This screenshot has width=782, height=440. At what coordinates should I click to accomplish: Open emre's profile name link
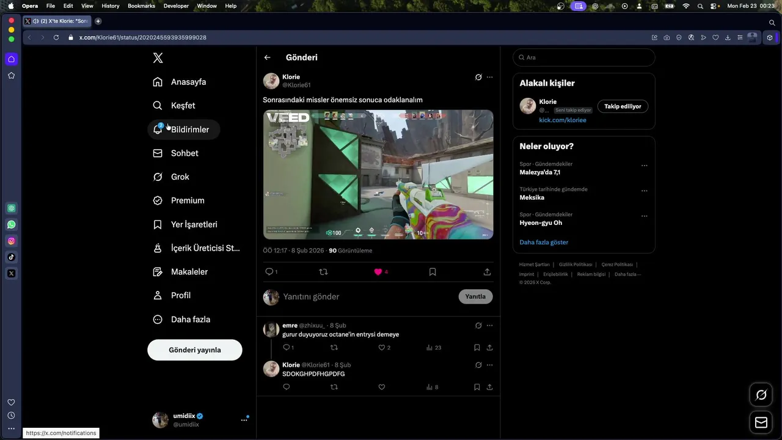(x=290, y=326)
